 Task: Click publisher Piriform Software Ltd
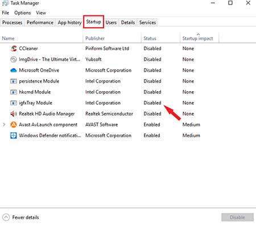(107, 48)
